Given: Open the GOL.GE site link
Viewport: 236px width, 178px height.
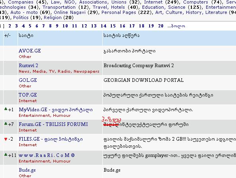Looking at the screenshot, I should (28, 80).
